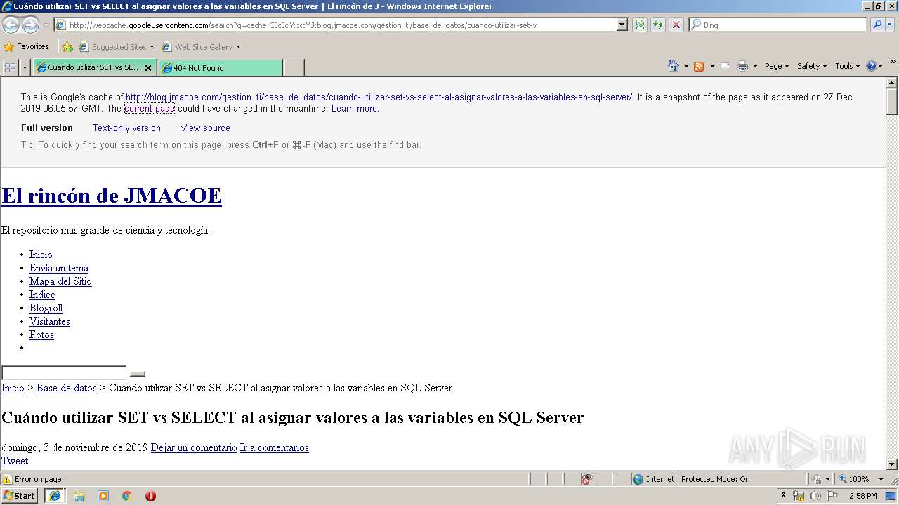Close the Cuándo utilizar SET tab

point(148,68)
